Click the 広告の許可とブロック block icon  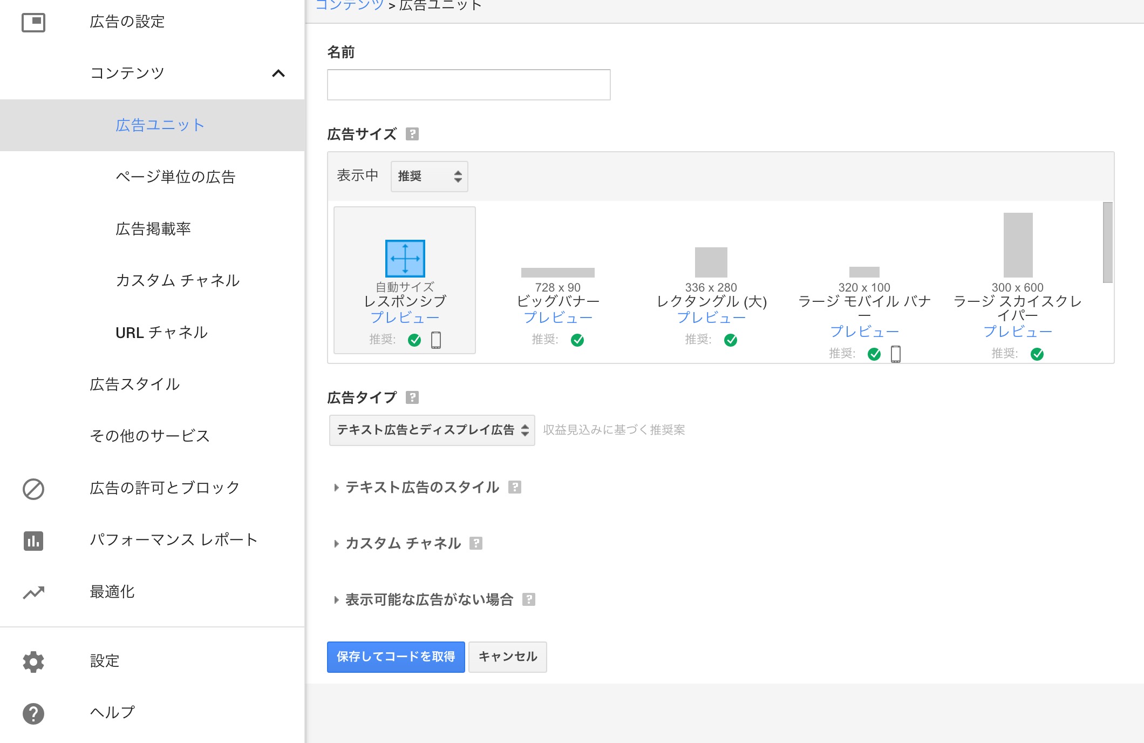pyautogui.click(x=33, y=489)
